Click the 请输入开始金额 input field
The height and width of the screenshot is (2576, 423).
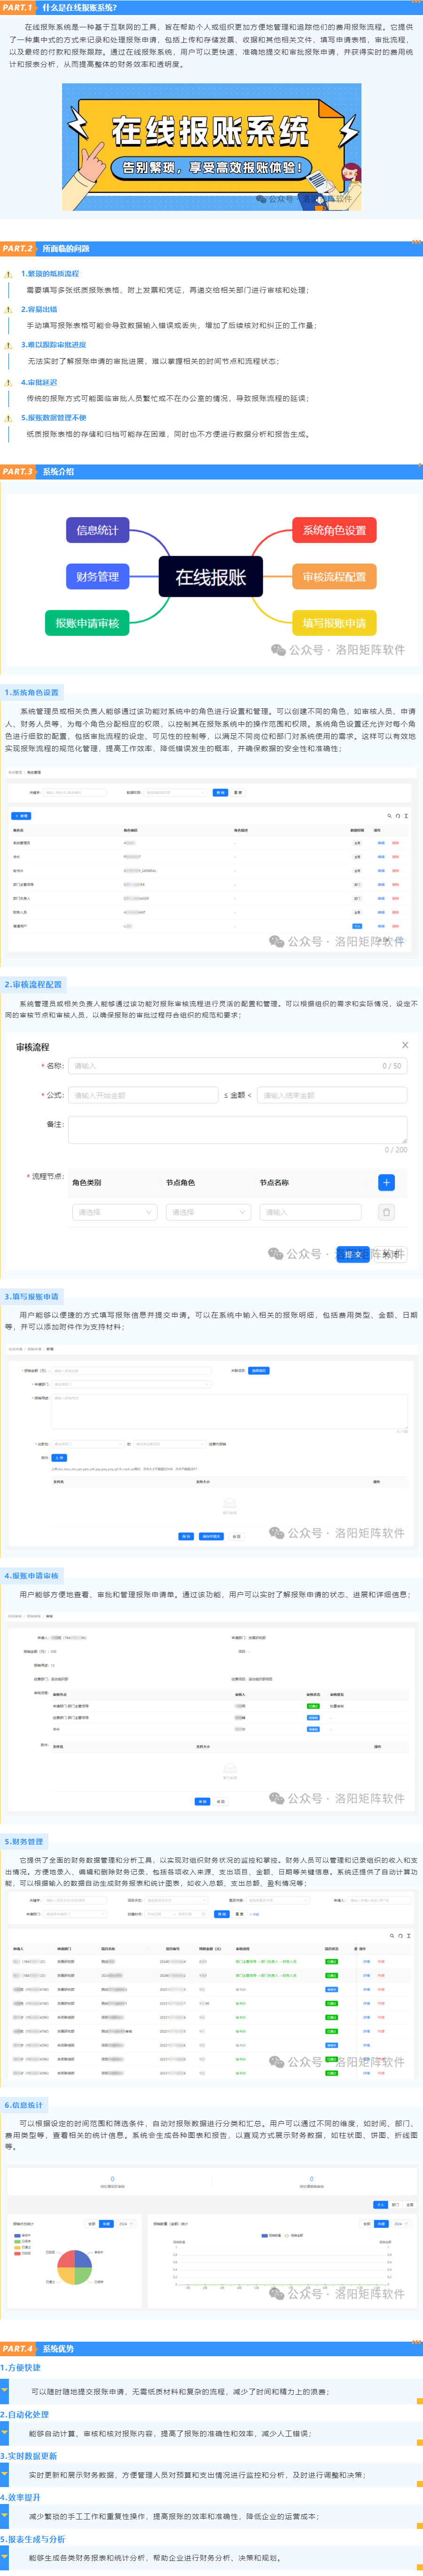pyautogui.click(x=143, y=1095)
